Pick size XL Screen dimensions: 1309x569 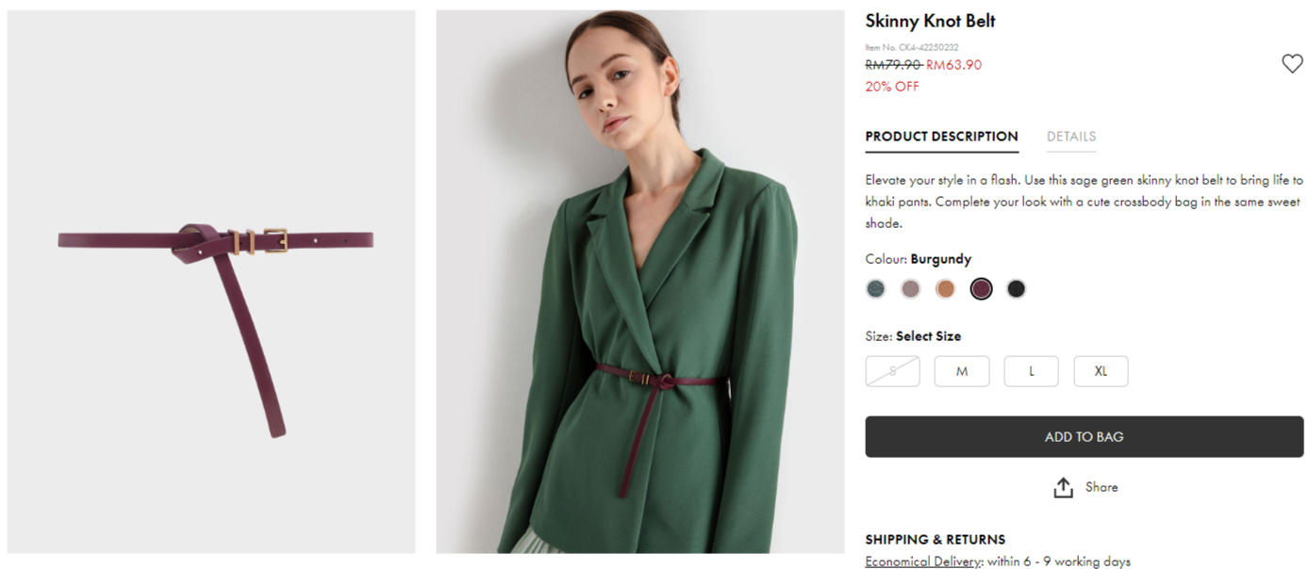(x=1101, y=371)
